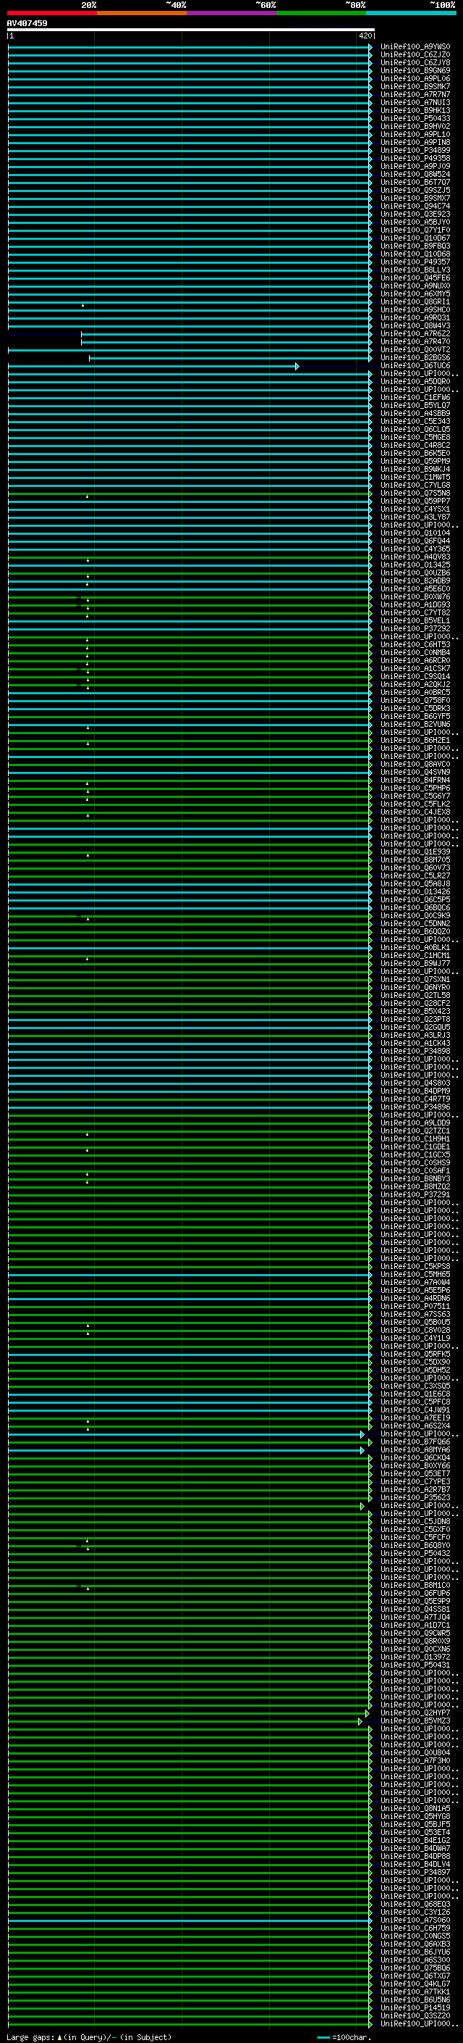
Task: Select the green ~80% legend segment
Action: pyautogui.click(x=320, y=13)
